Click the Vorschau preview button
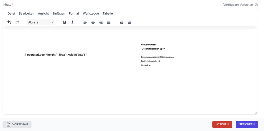Viewport: 264px width, 131px height. coord(17,124)
